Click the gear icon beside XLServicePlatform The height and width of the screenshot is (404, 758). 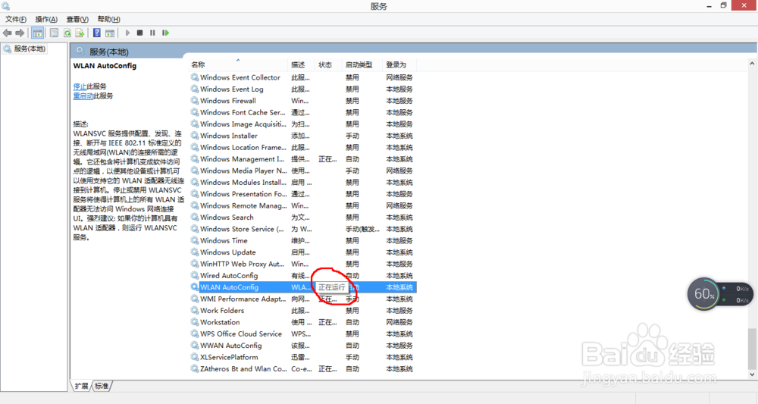point(194,357)
